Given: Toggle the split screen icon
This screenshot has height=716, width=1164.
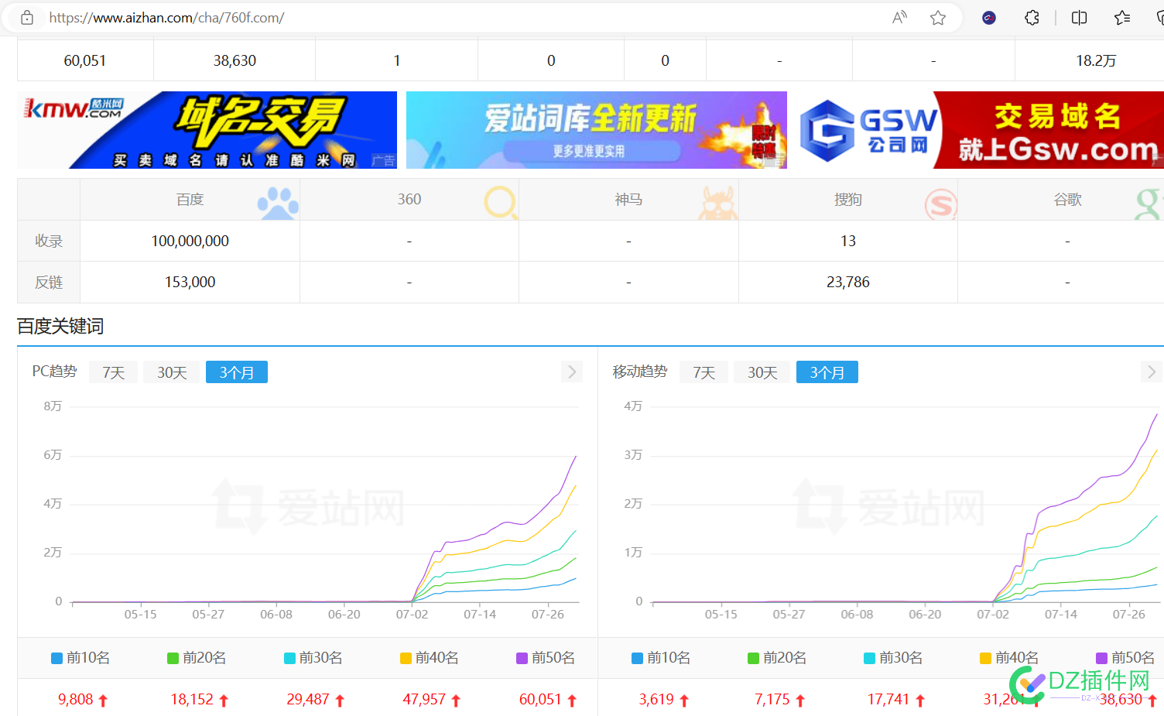Looking at the screenshot, I should (1079, 18).
